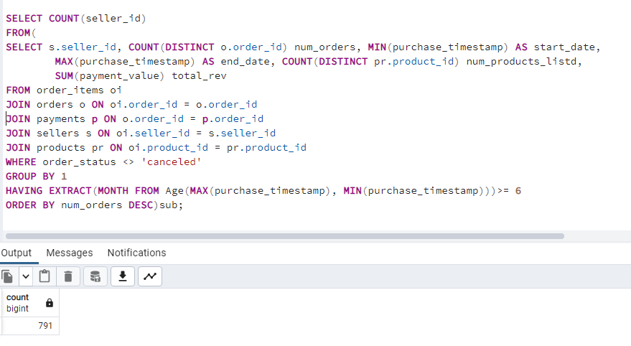Viewport: 631px width, 346px height.
Task: Click the 'GROUP BY 1' line
Action: [36, 176]
